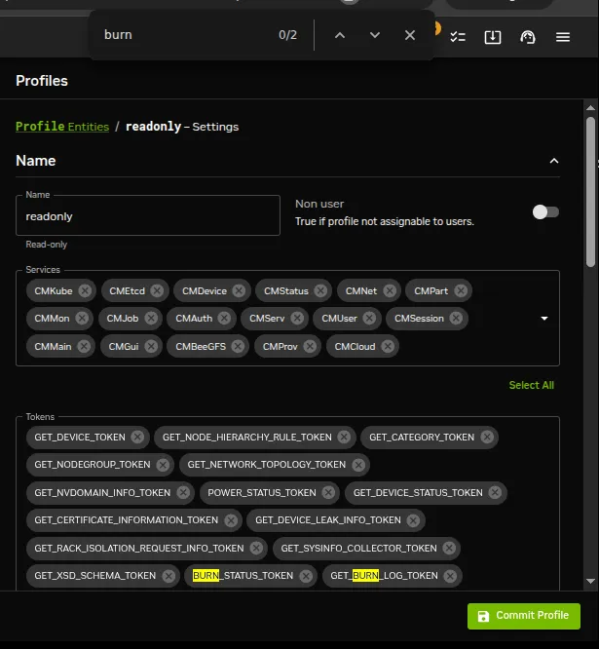Viewport: 599px width, 649px height.
Task: Remove GET_DEVICE_TOKEN chip
Action: click(x=137, y=437)
